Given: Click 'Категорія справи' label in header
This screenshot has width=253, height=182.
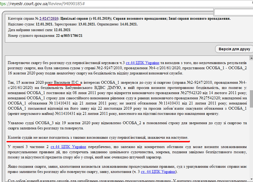Looking at the screenshot, I should click(21, 19).
